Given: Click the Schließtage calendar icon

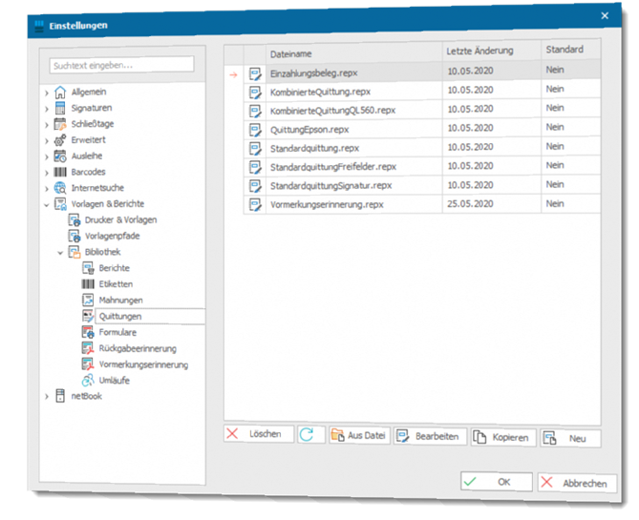Looking at the screenshot, I should 60,124.
